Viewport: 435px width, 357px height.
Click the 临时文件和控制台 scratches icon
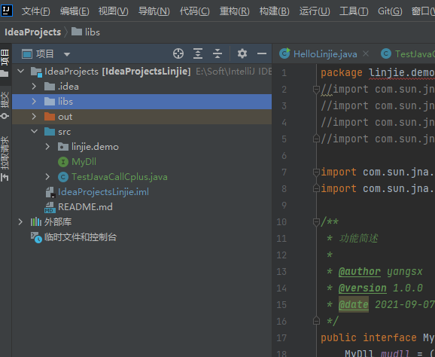pyautogui.click(x=36, y=237)
